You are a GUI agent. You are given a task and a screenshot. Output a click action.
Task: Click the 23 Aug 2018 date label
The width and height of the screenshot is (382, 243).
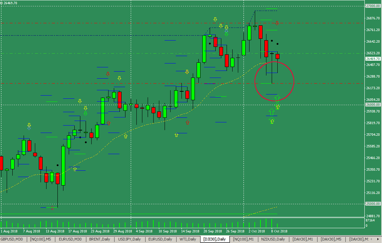click(x=100, y=231)
